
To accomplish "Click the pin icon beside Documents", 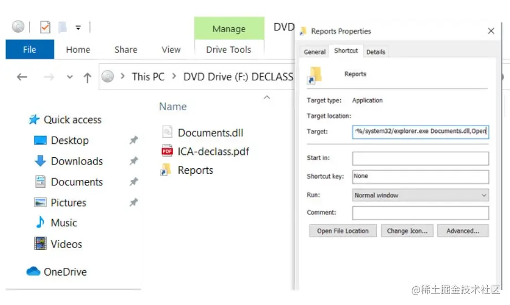I will 134,182.
